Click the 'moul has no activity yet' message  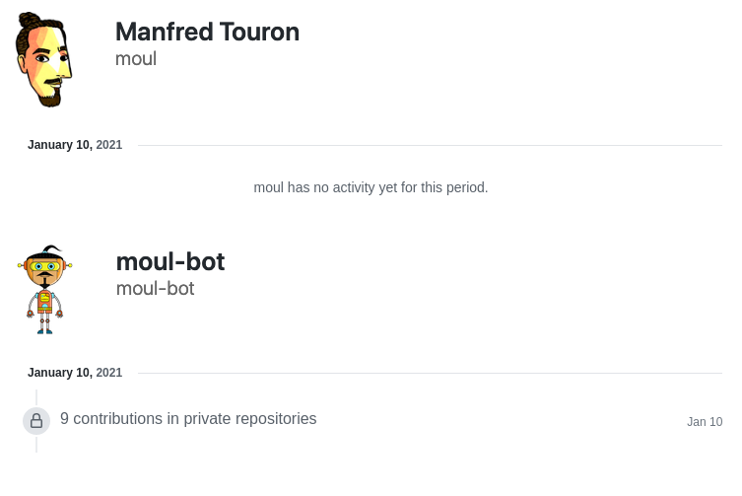point(371,187)
